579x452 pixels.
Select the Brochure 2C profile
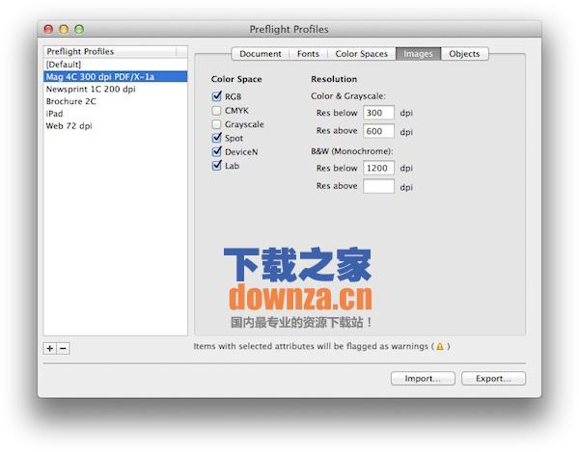(115, 101)
